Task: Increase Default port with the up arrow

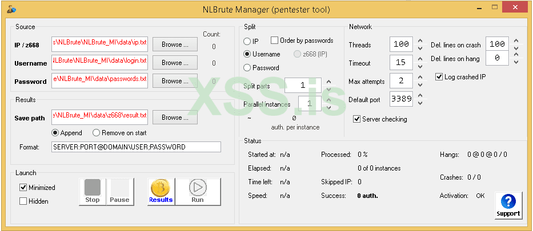Action: click(x=420, y=95)
